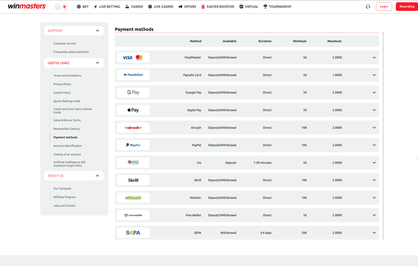Expand the Visa/Master row chevron
Viewport: 418px width, 266px height.
(x=374, y=58)
